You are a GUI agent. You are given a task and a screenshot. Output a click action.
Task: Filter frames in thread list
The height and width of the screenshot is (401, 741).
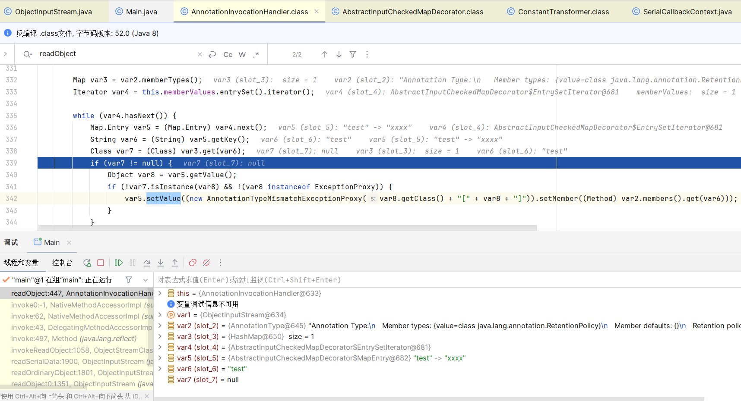pos(129,280)
